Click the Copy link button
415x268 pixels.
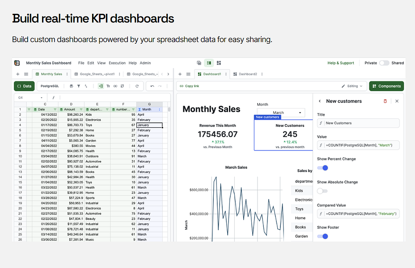point(189,86)
